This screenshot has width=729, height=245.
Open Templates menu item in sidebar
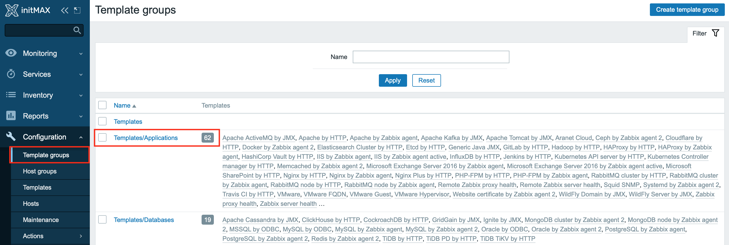[x=50, y=187]
